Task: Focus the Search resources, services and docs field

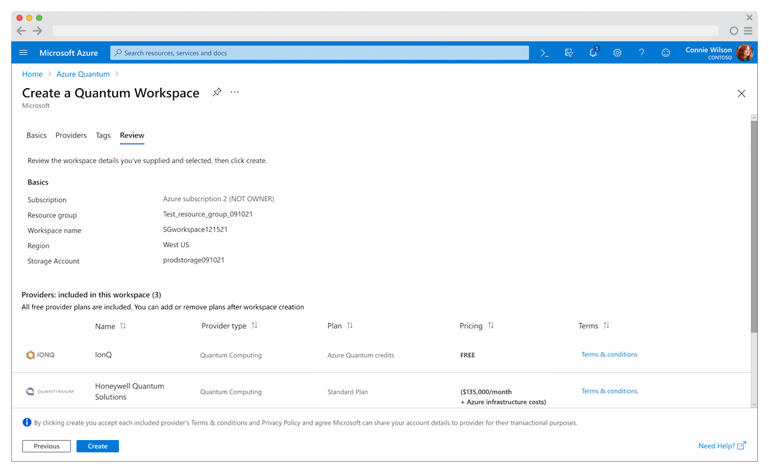Action: coord(319,53)
